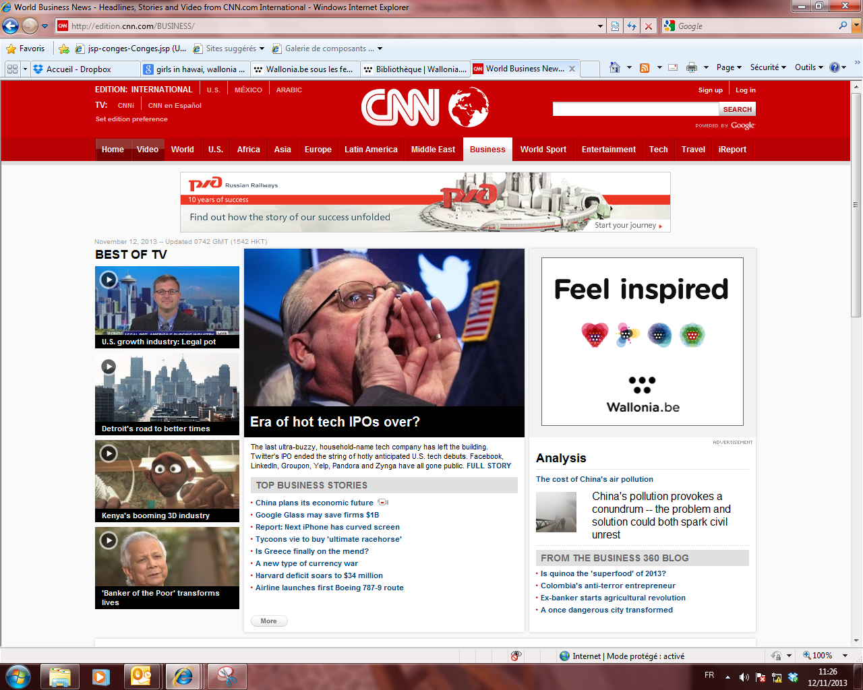Open the Tech section in CNN nav
The height and width of the screenshot is (690, 863).
click(659, 150)
